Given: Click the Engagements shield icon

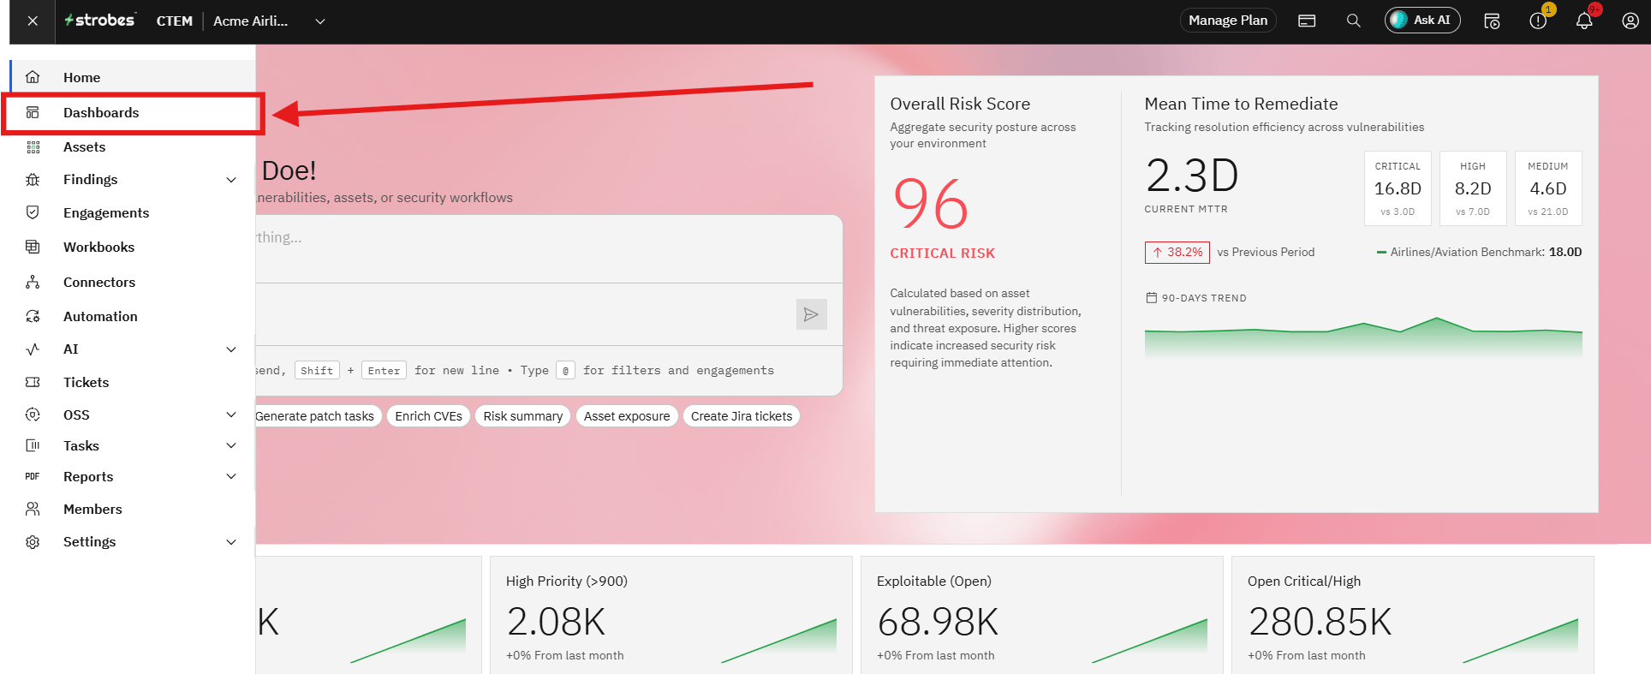Looking at the screenshot, I should pyautogui.click(x=33, y=212).
